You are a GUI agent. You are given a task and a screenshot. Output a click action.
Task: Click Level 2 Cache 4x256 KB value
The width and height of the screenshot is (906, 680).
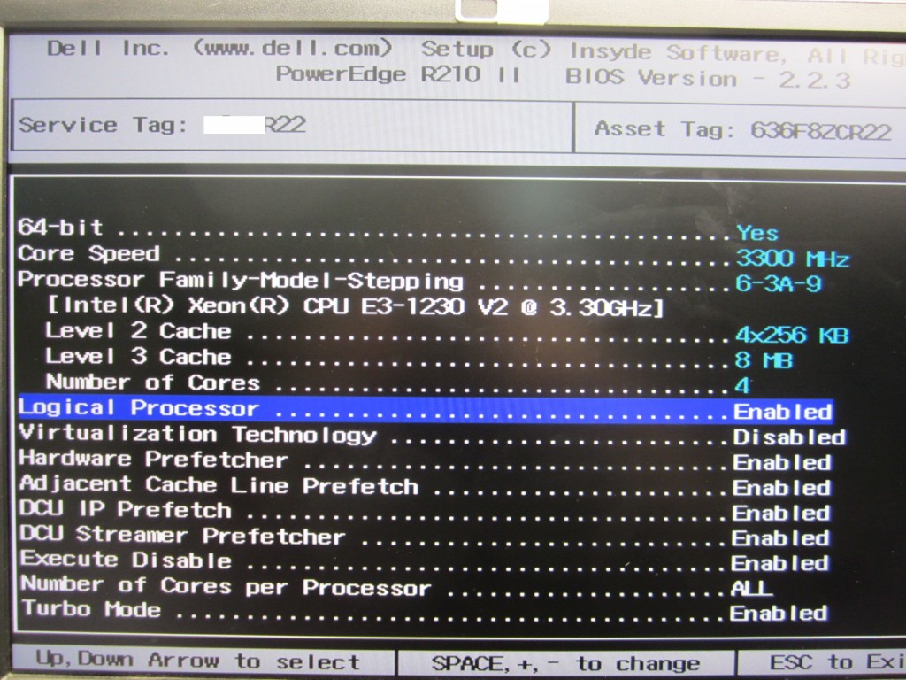[792, 335]
